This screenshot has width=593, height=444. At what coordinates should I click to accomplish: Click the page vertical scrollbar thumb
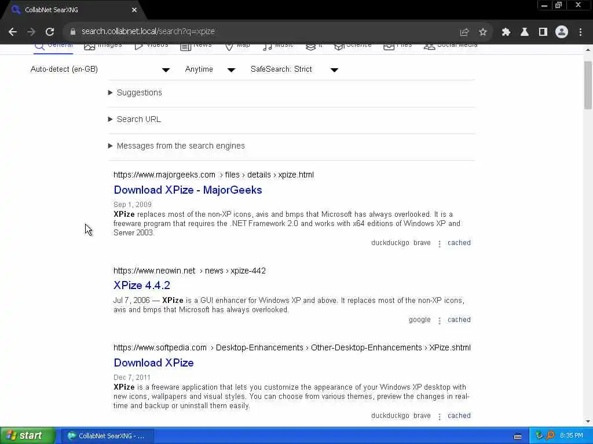point(588,85)
